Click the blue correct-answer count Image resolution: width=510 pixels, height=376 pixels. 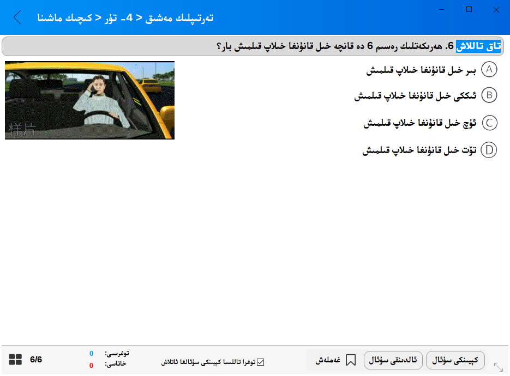point(91,354)
